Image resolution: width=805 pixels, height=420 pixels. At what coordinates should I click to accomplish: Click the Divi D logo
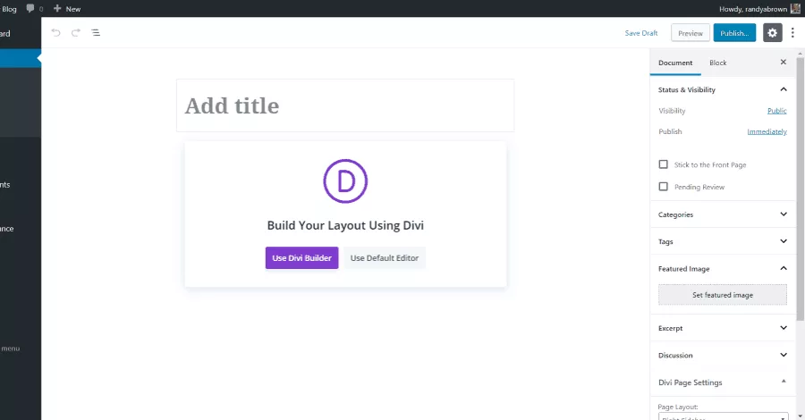click(x=345, y=181)
